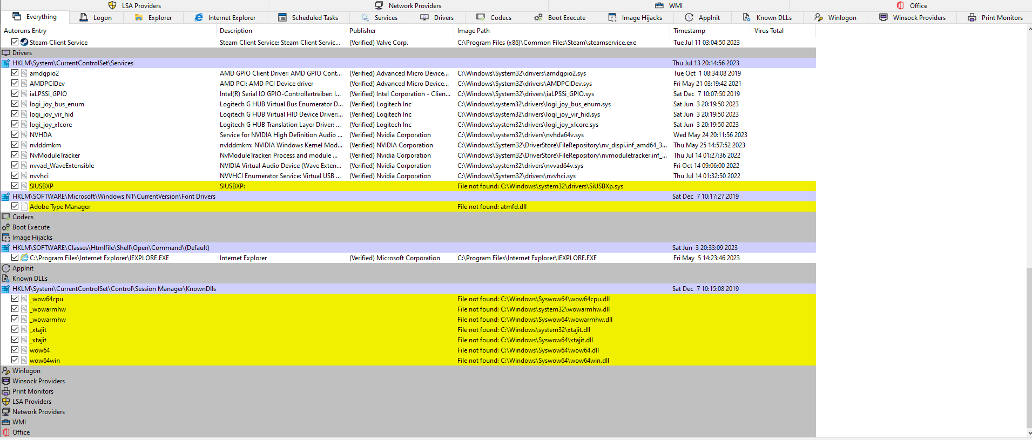
Task: Toggle the AMDPCIDev checkbox
Action: pos(15,83)
